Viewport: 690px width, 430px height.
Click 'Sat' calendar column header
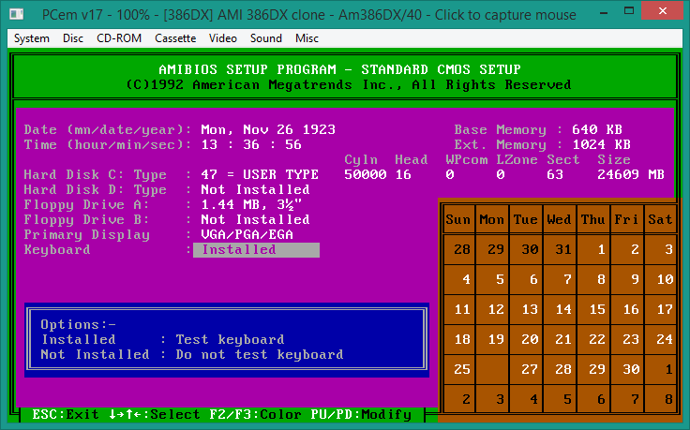(660, 219)
